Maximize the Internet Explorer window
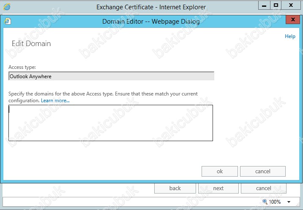Image resolution: width=303 pixels, height=210 pixels. [276, 5]
